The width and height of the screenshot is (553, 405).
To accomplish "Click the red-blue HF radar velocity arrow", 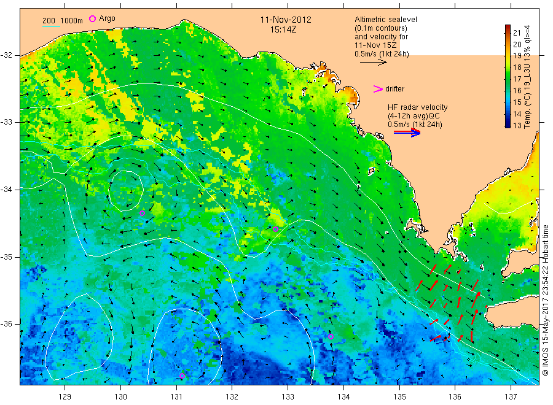I will (407, 133).
